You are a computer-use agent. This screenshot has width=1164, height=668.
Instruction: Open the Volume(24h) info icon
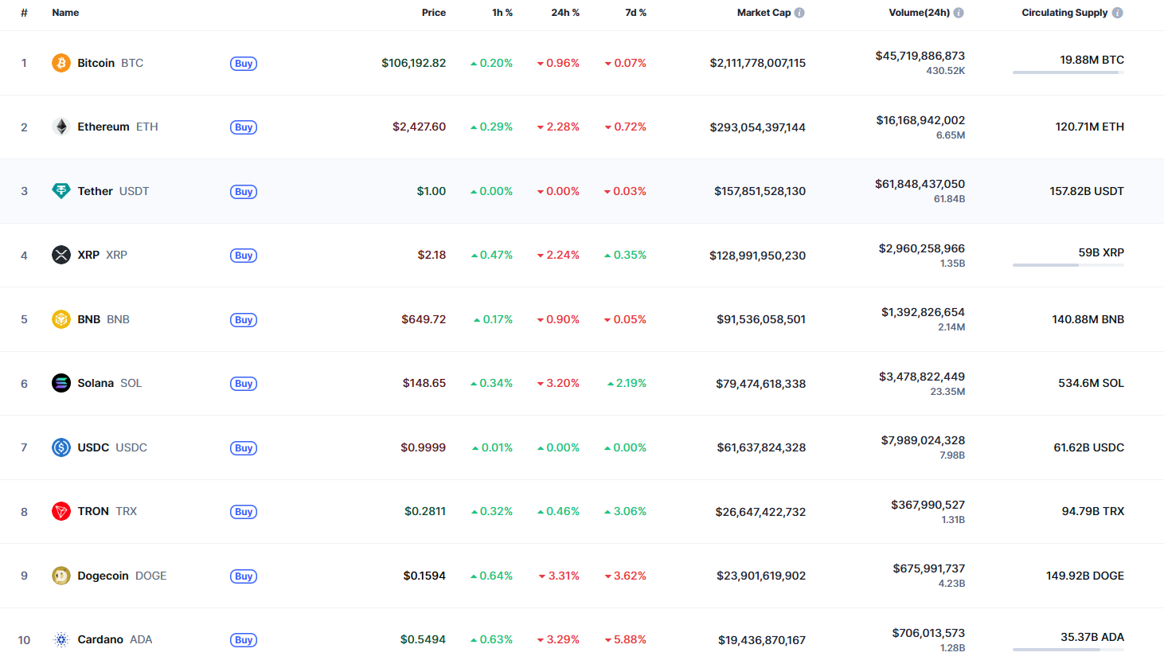tap(959, 13)
